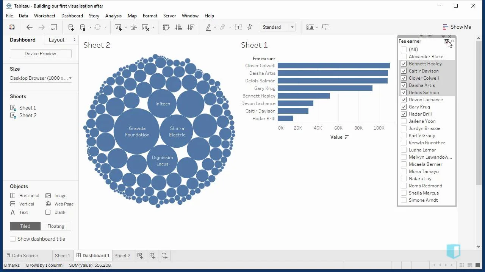Image resolution: width=485 pixels, height=272 pixels.
Task: Pause auto updates icon in toolbar
Action: tap(83, 27)
